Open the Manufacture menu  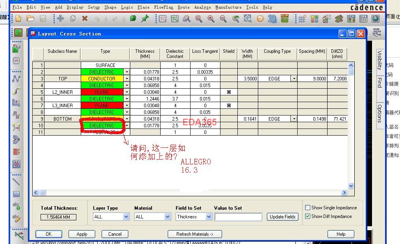tap(228, 7)
